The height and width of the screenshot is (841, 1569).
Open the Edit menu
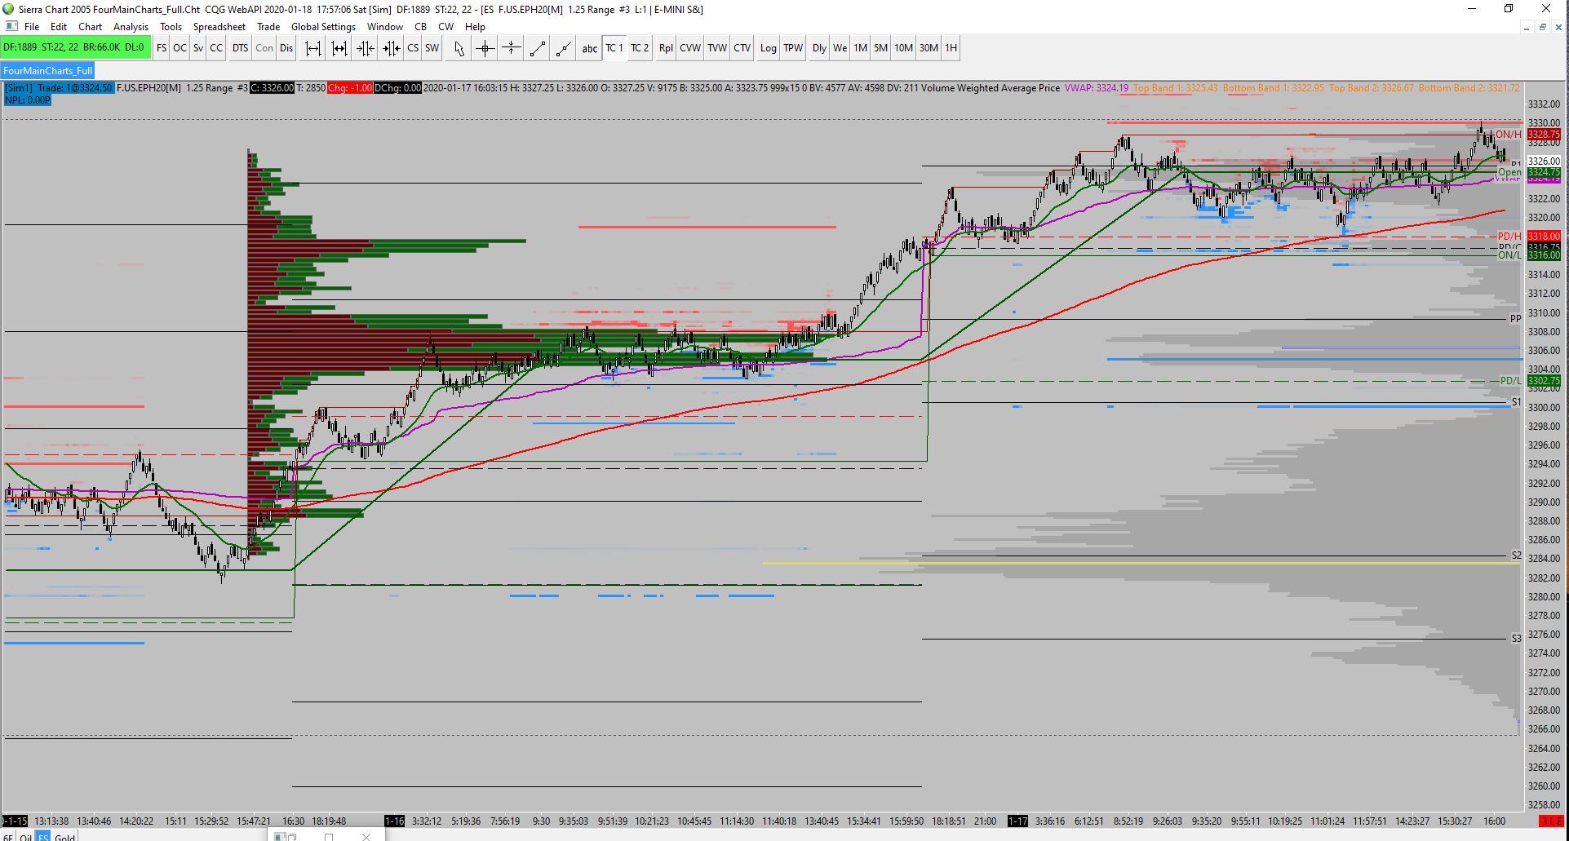click(x=59, y=26)
